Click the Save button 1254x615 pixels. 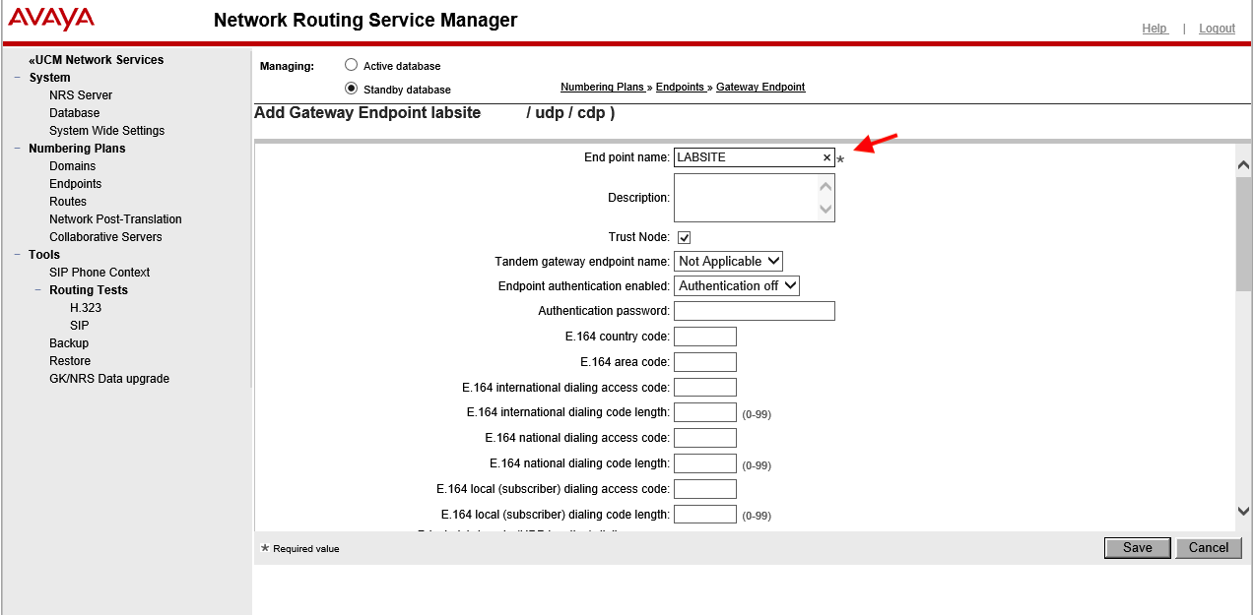click(1138, 548)
